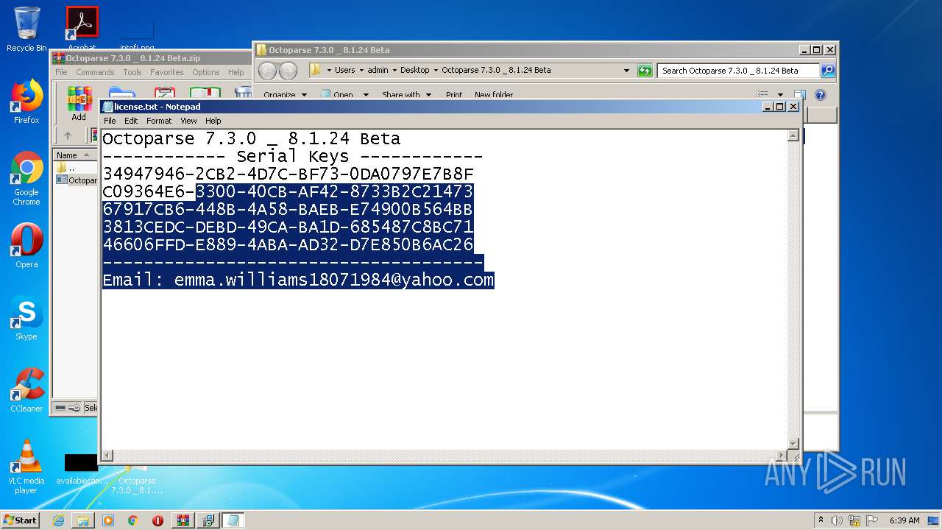Viewport: 942px width, 530px height.
Task: Open WinRAR File menu
Action: coord(61,72)
